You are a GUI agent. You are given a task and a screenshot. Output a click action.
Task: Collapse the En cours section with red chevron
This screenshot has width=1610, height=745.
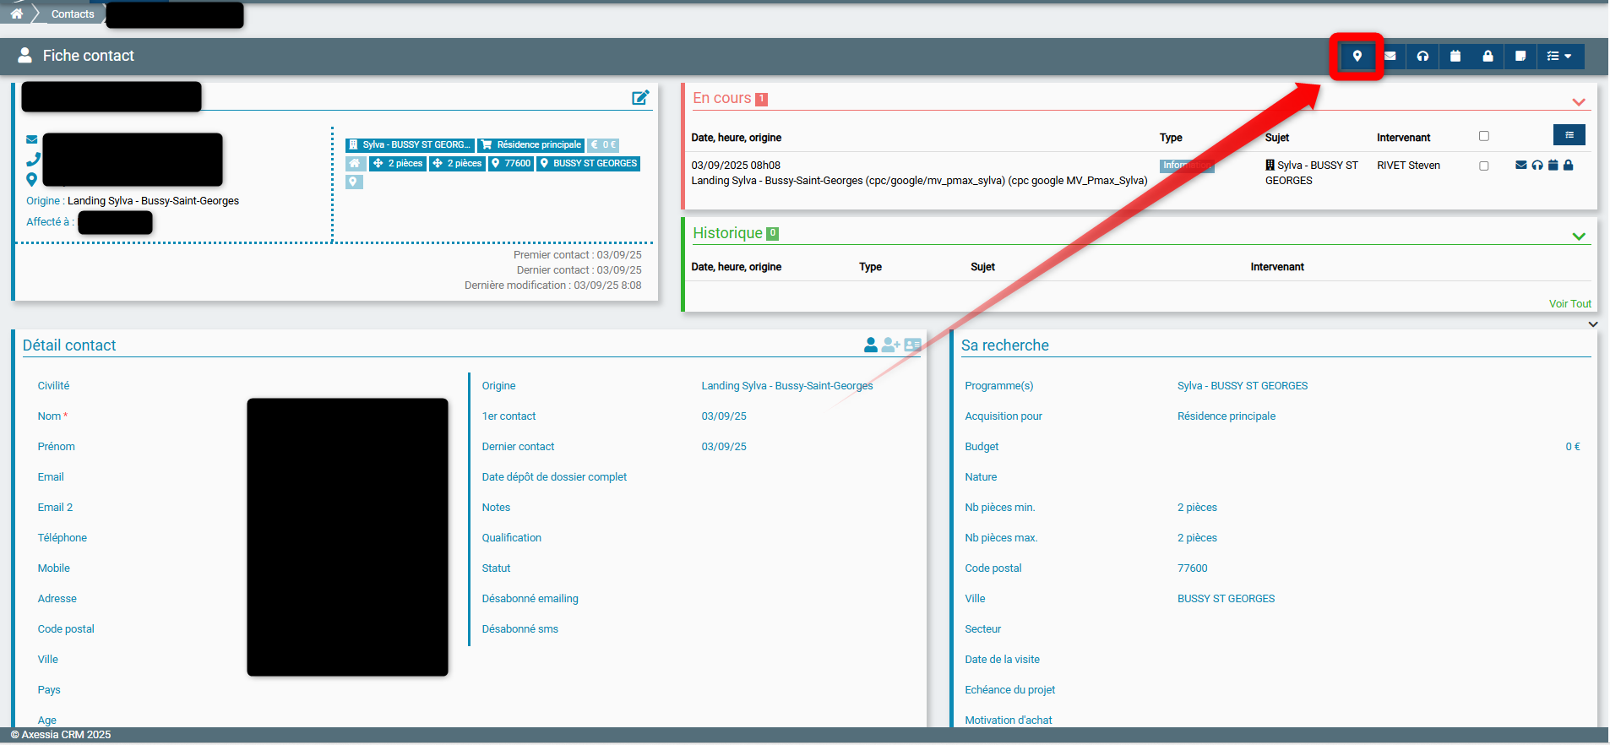coord(1578,102)
